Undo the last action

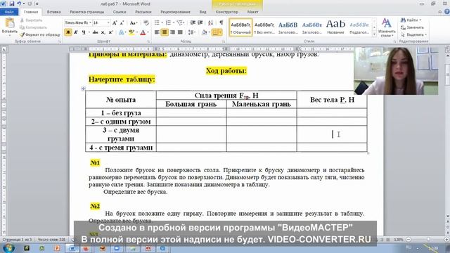[19, 4]
